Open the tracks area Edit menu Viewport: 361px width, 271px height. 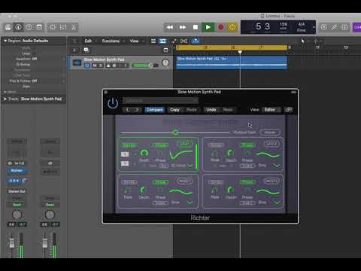point(88,41)
